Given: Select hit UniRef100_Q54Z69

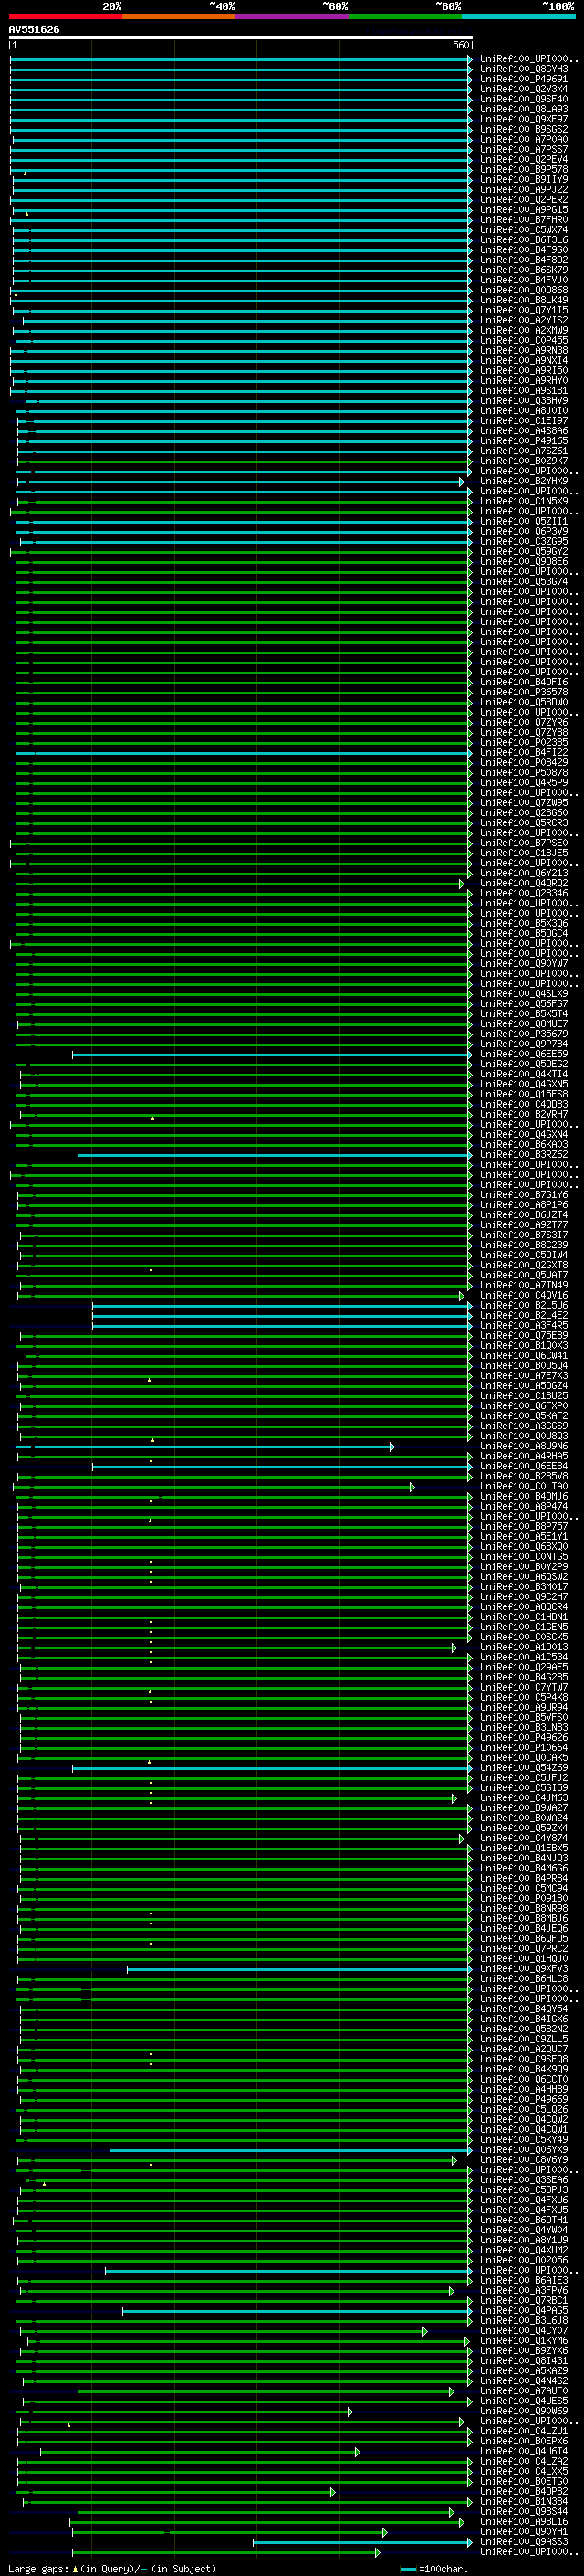Looking at the screenshot, I should 524,1768.
